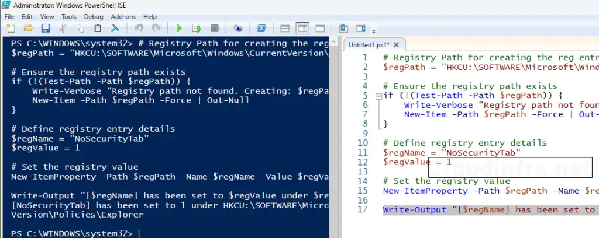Click the PowerShell ISE title bar icon
The height and width of the screenshot is (238, 599).
click(x=7, y=5)
